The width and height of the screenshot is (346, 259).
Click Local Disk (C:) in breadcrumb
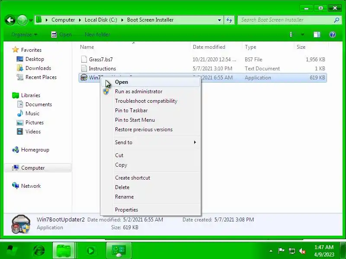pos(101,20)
